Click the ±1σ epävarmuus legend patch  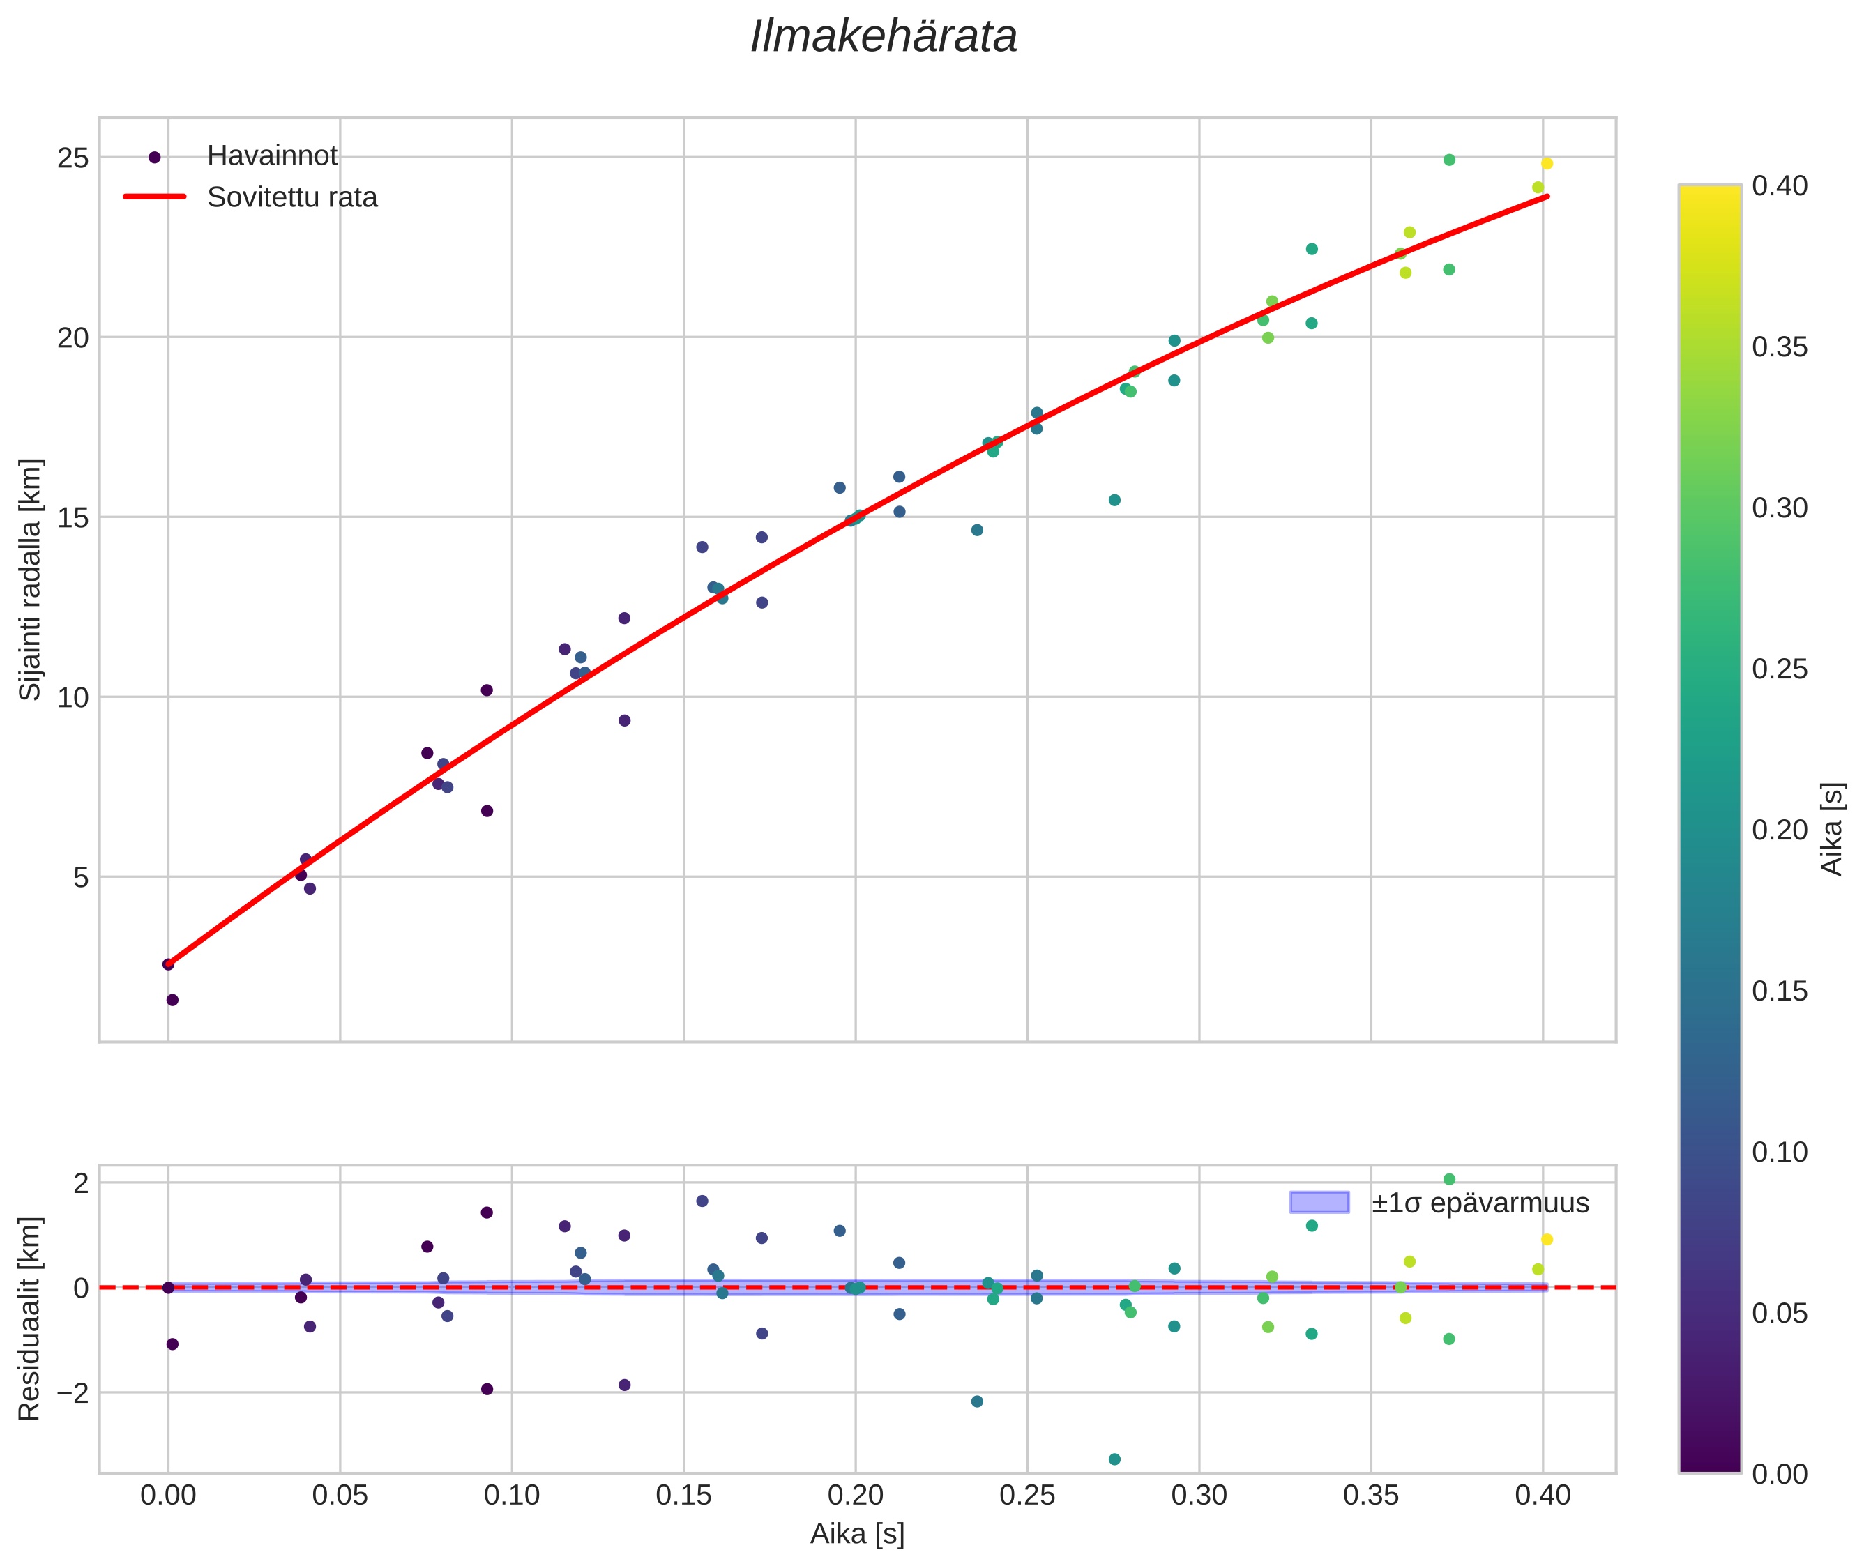(1319, 1203)
